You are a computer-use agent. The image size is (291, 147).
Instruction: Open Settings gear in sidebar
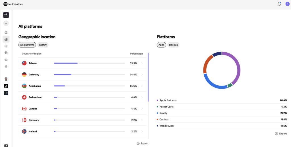(6, 67)
